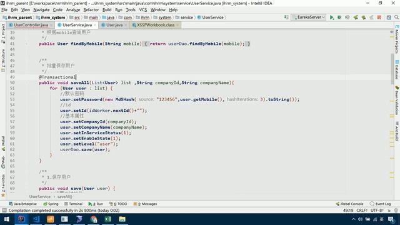Open JRebel Console tool window

349,204
